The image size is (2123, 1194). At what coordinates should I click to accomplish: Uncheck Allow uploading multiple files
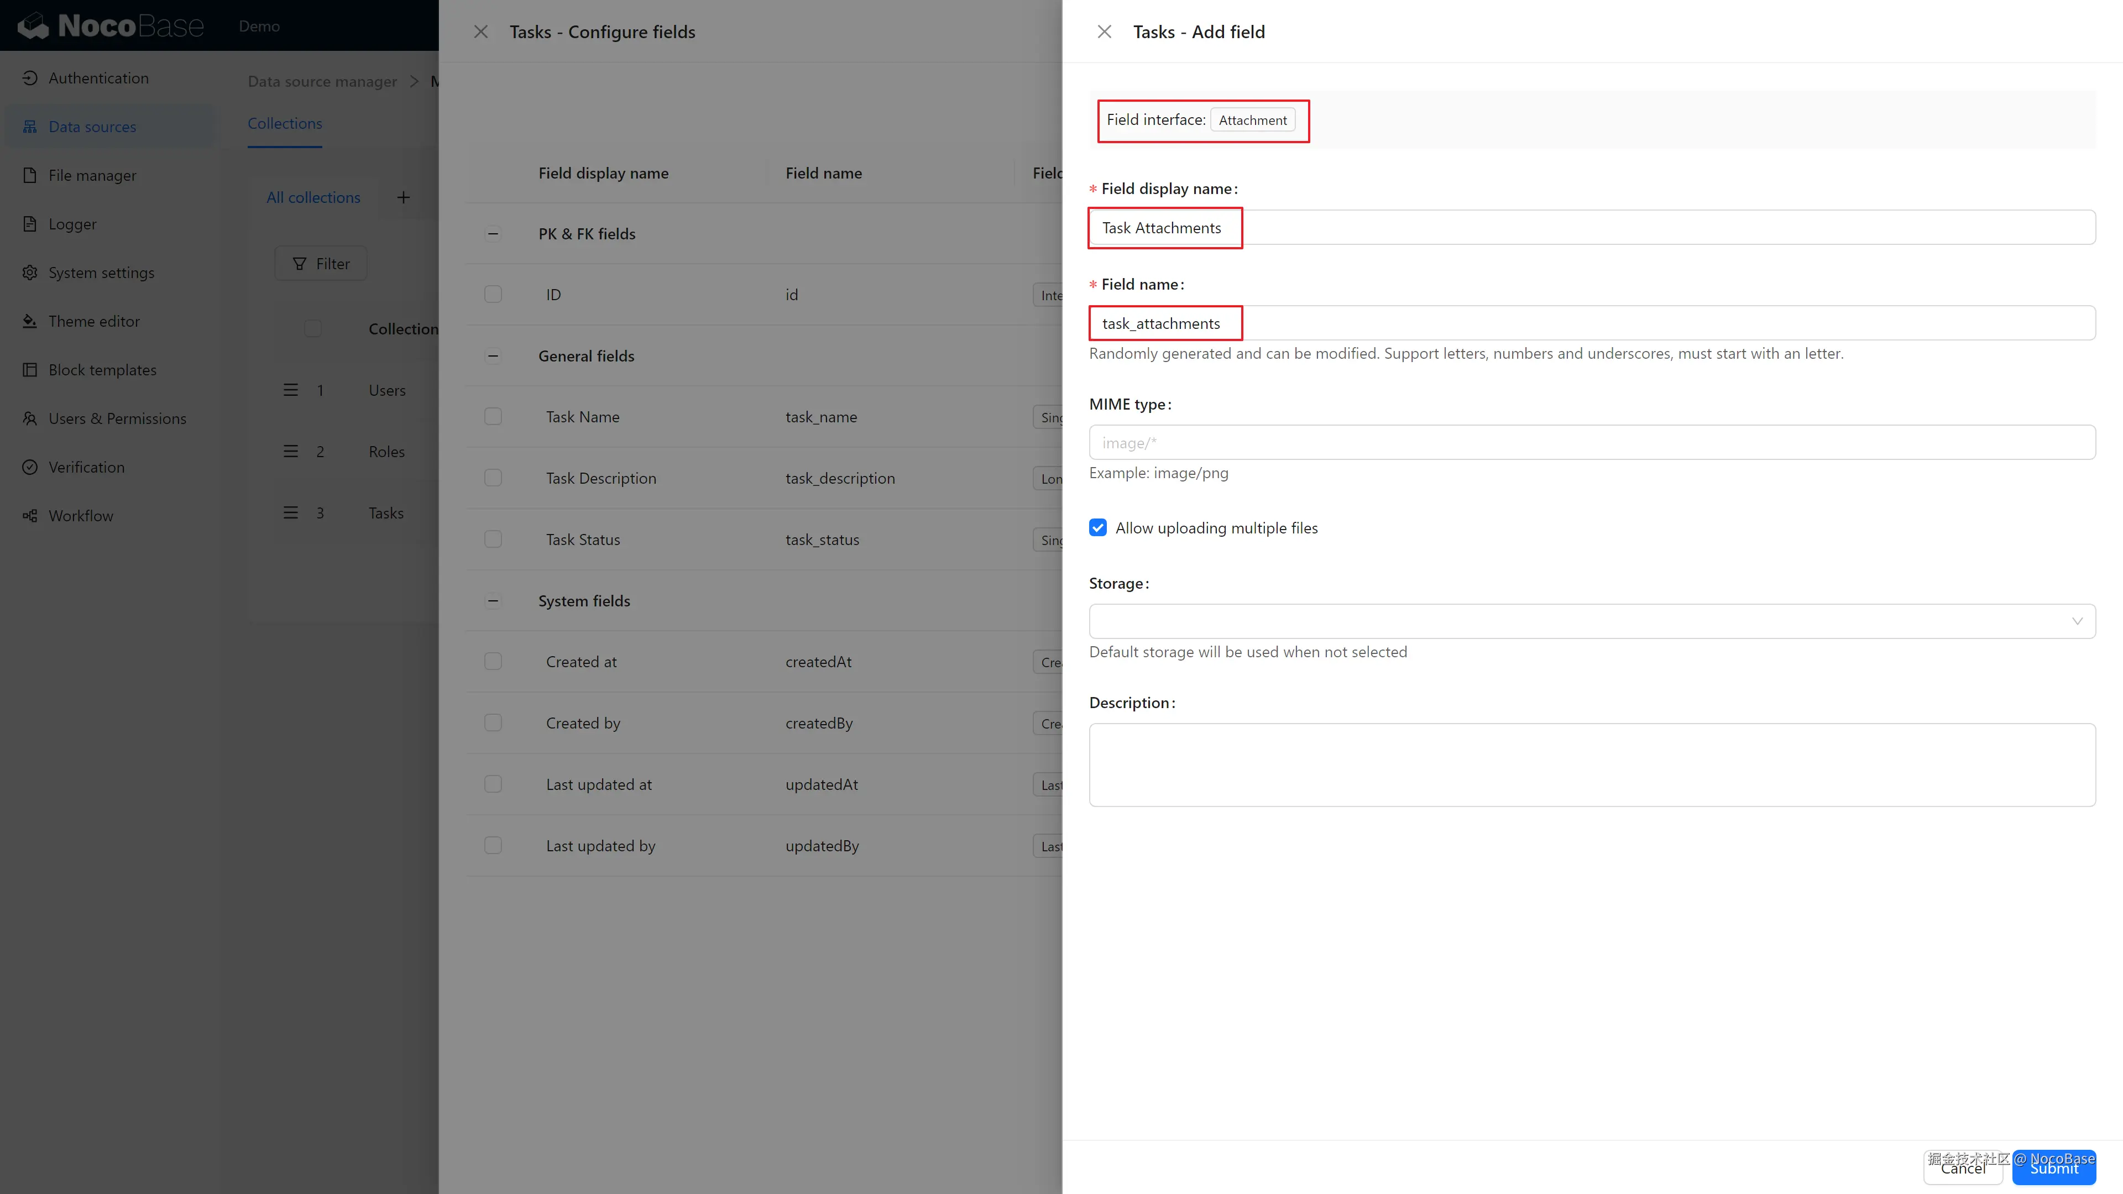tap(1098, 528)
